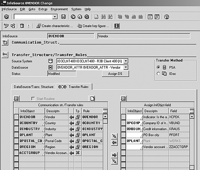Click the right-arrow transfer button
Viewport: 200px width, 170px height.
(114, 155)
